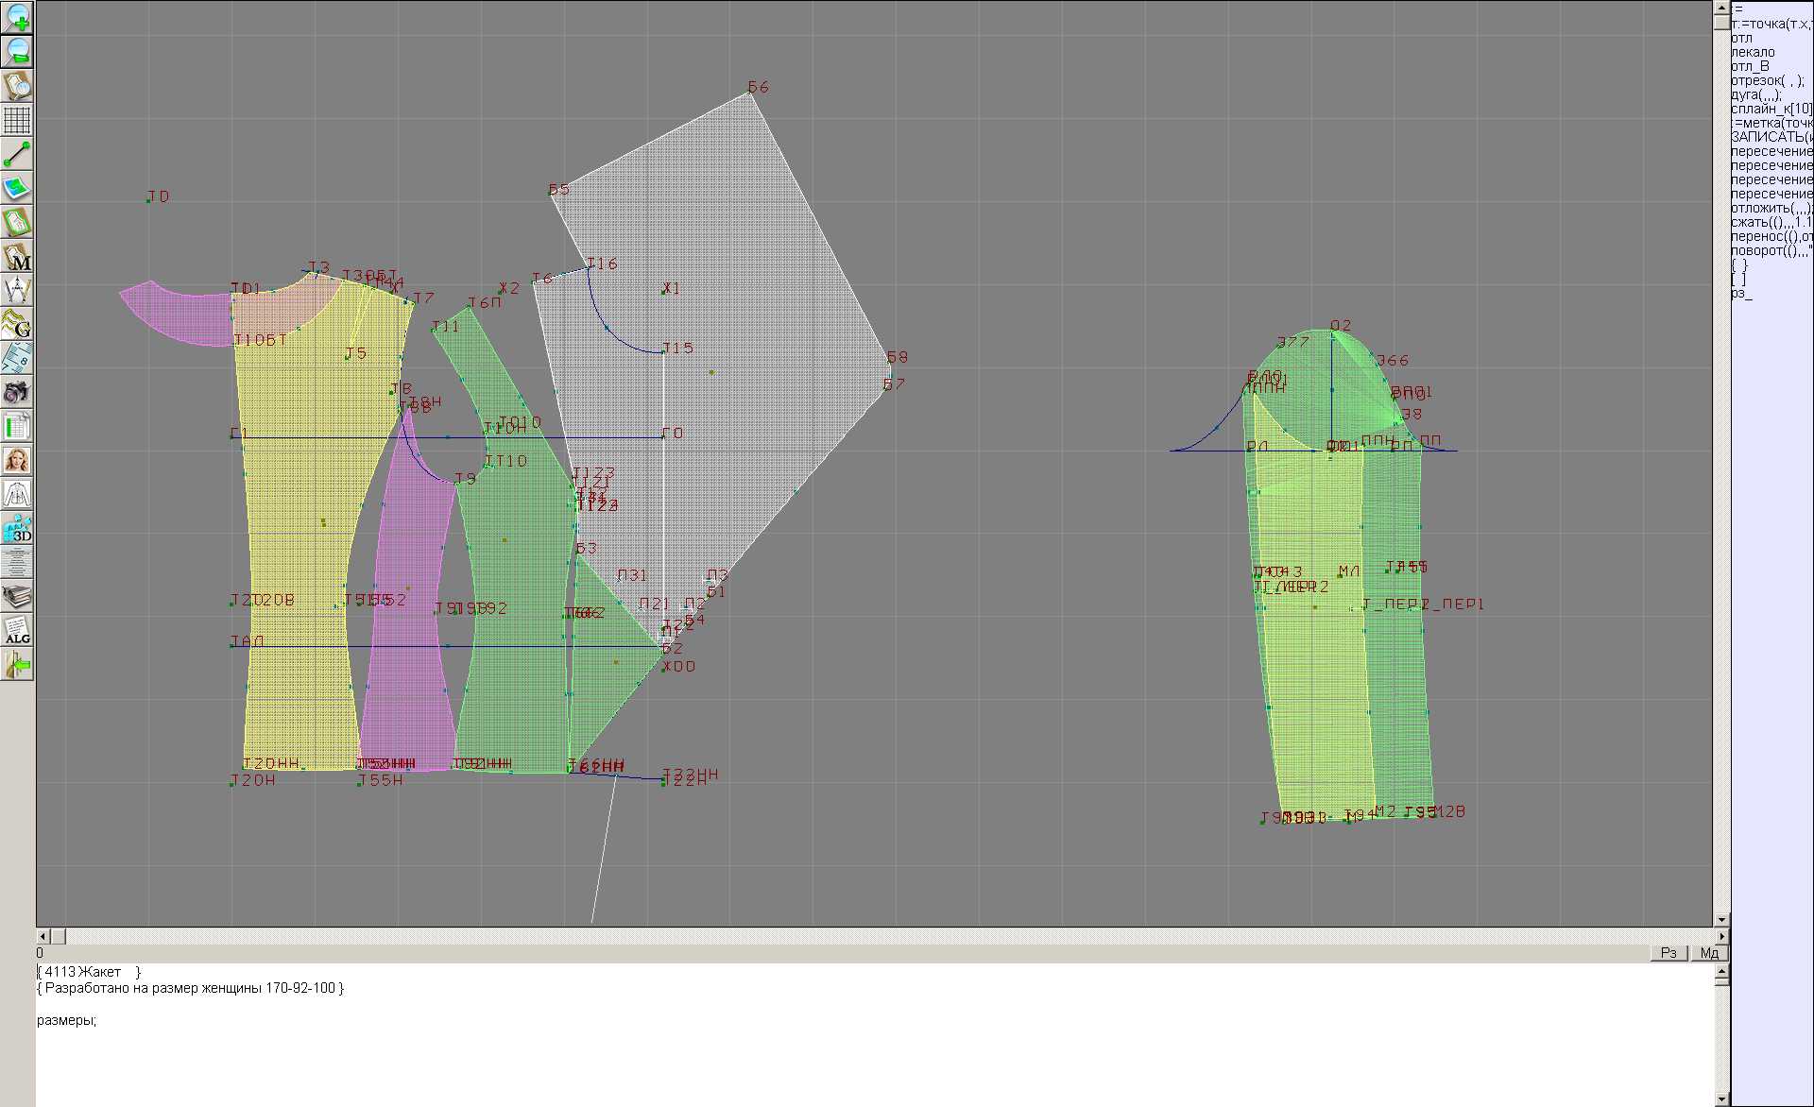Toggle the grid display icon

(x=17, y=120)
